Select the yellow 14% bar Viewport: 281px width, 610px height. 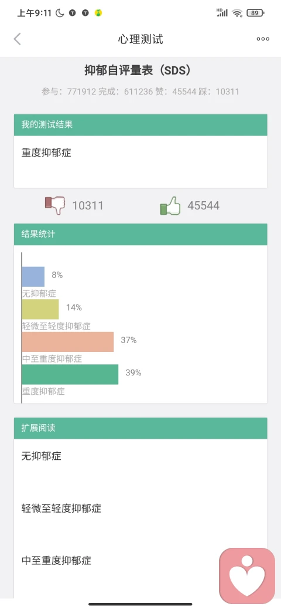(40, 309)
